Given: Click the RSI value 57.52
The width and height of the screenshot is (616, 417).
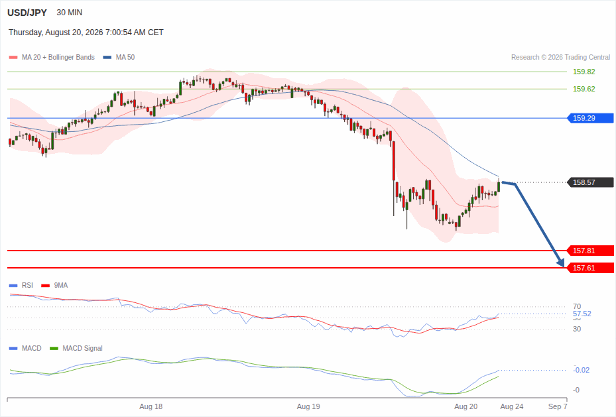Looking at the screenshot, I should 582,314.
